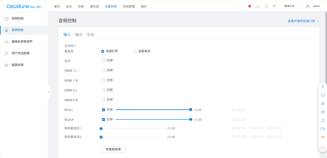Image resolution: width=327 pixels, height=158 pixels.
Task: Click the red power icon
Action: pos(323,148)
